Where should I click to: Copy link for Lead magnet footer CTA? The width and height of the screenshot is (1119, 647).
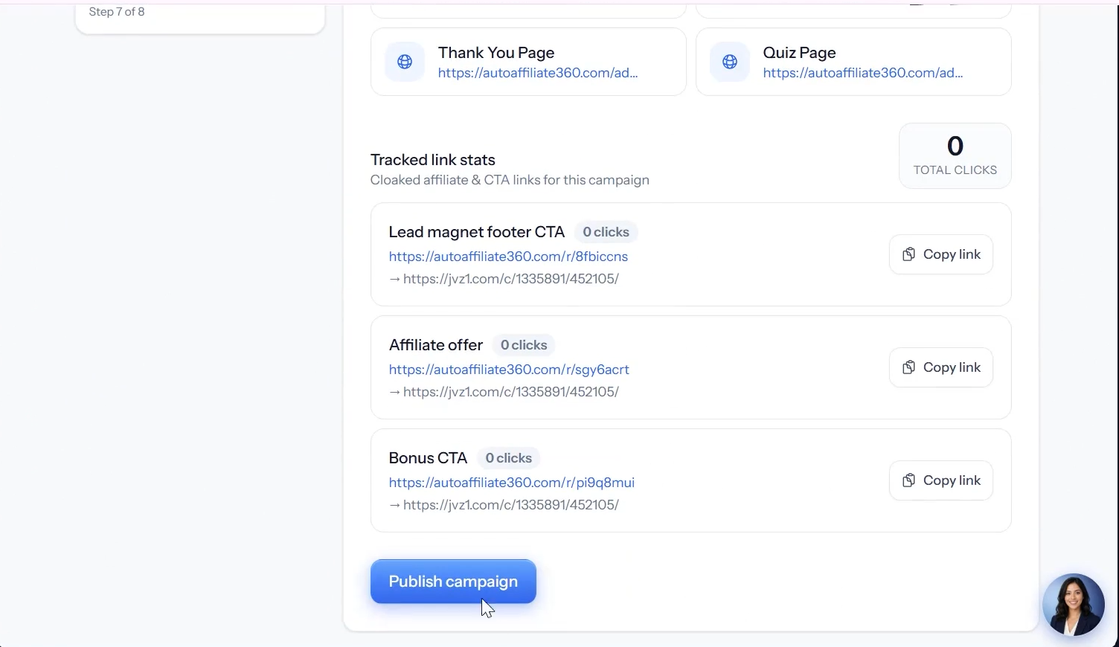click(x=940, y=254)
